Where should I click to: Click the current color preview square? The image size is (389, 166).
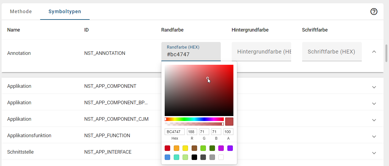point(229,121)
